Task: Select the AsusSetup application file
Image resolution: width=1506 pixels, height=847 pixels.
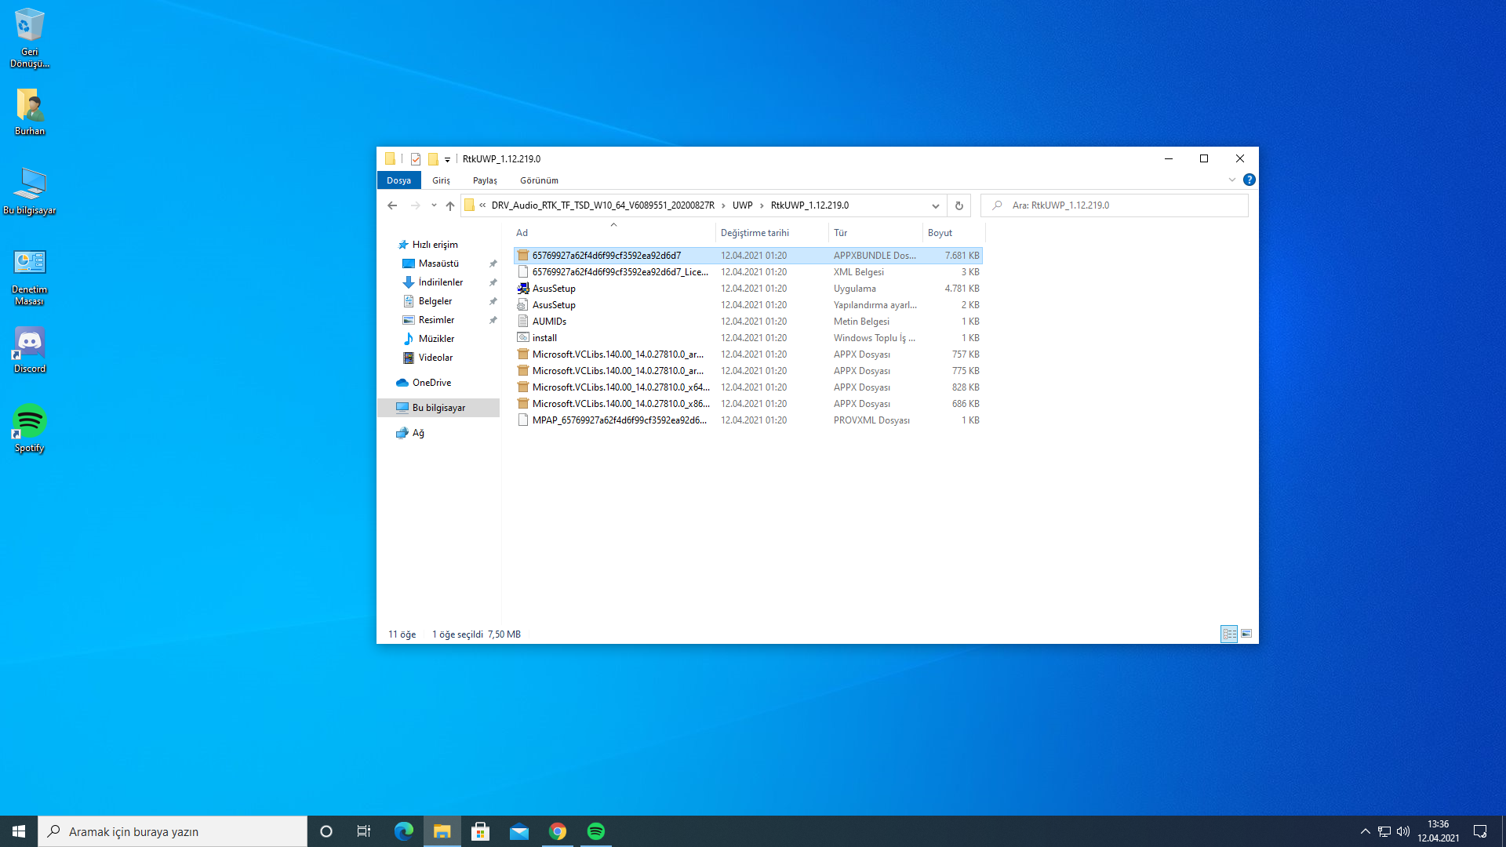Action: point(554,289)
